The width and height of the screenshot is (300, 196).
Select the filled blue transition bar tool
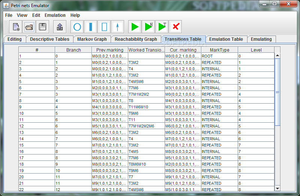click(91, 27)
